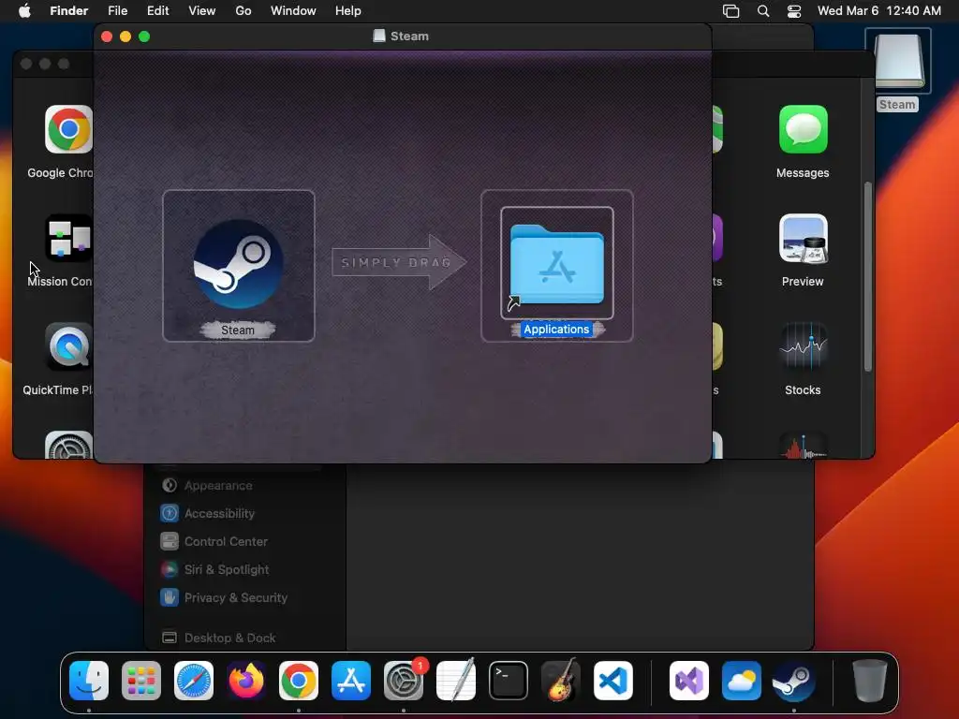Open Stocks app in Applications window
Screen dimensions: 959x719
803,346
